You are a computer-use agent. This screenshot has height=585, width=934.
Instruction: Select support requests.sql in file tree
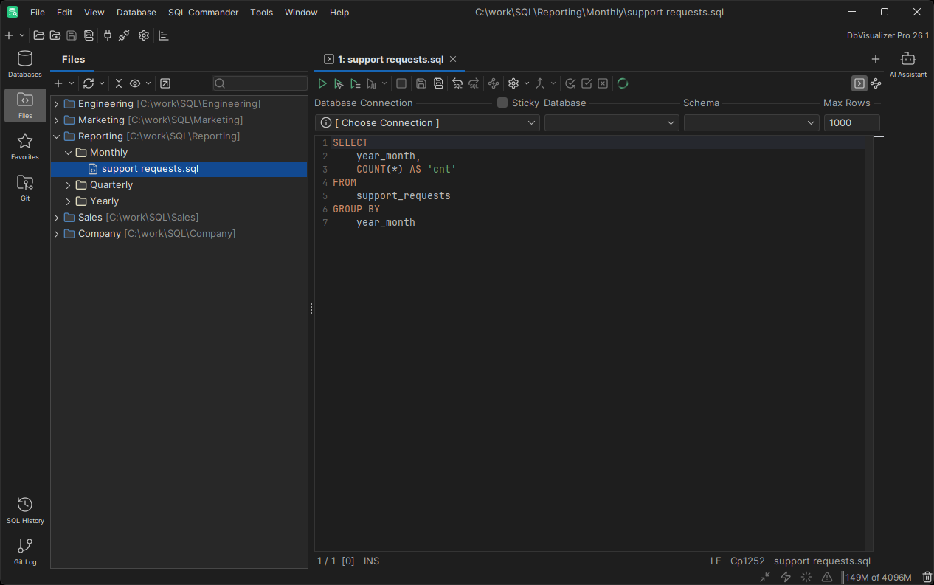[179, 169]
